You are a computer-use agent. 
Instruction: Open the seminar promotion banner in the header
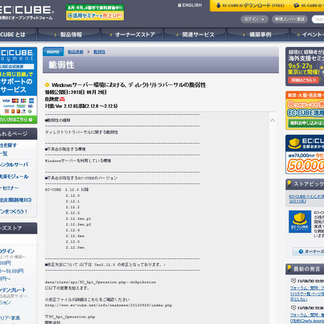click(x=95, y=12)
